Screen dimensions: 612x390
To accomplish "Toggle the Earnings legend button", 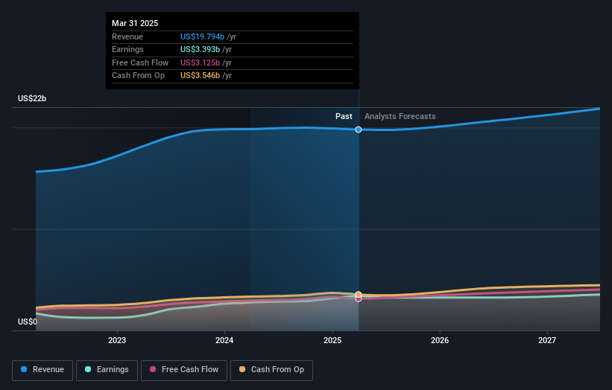I will [107, 370].
